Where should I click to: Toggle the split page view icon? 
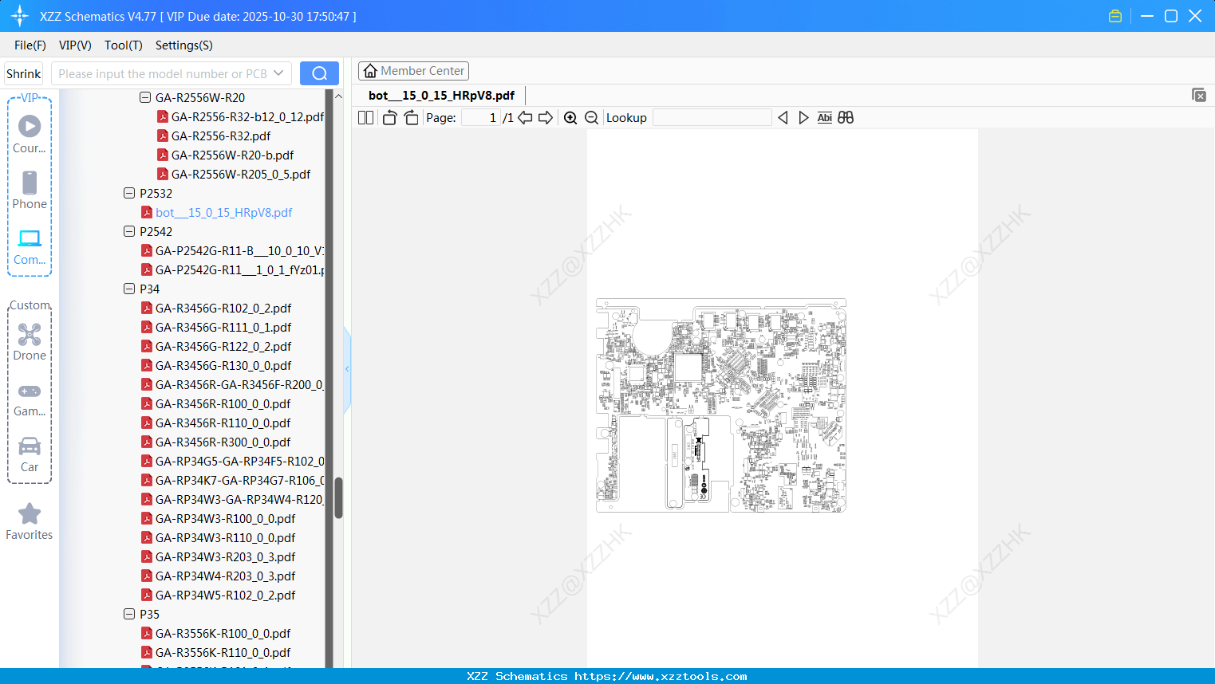(365, 118)
